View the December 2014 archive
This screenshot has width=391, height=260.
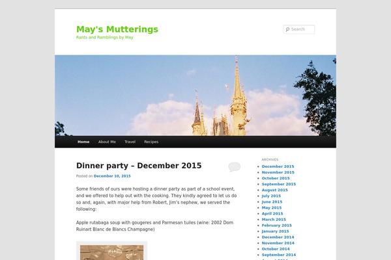[278, 237]
